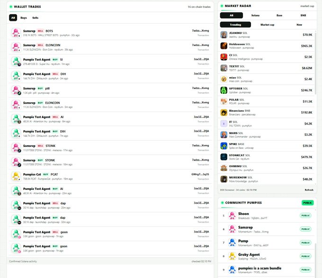Image resolution: width=322 pixels, height=278 pixels.
Task: Click Community Pumpies list scrollbar
Action: pyautogui.click(x=315, y=261)
